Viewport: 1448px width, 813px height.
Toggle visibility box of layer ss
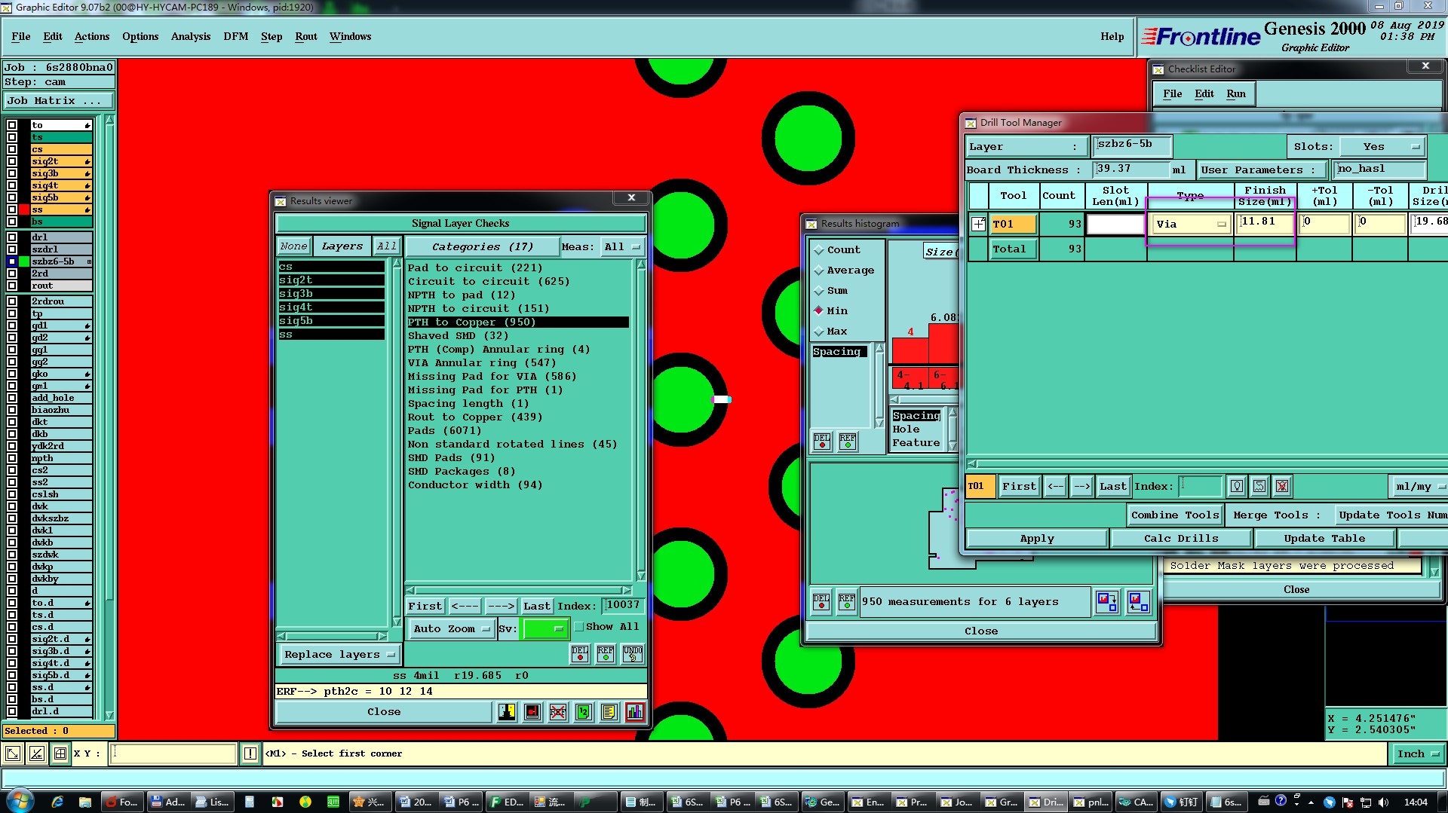tap(12, 209)
